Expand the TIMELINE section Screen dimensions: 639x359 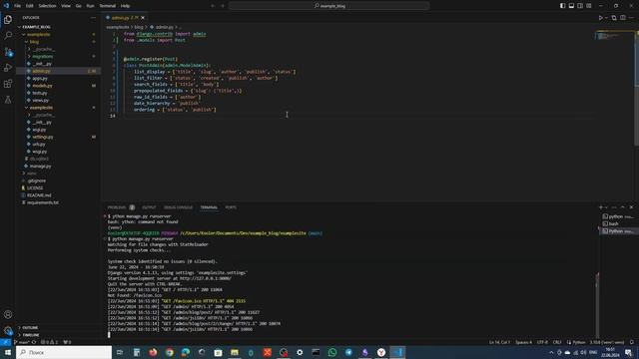pos(31,335)
